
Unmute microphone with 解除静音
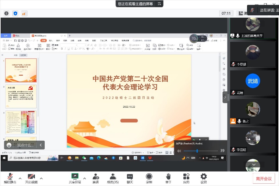(x=10, y=178)
